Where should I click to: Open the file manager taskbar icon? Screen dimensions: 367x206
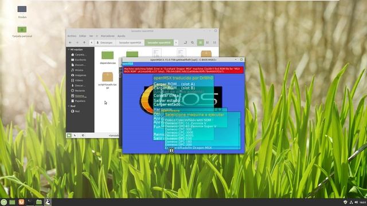(39, 202)
